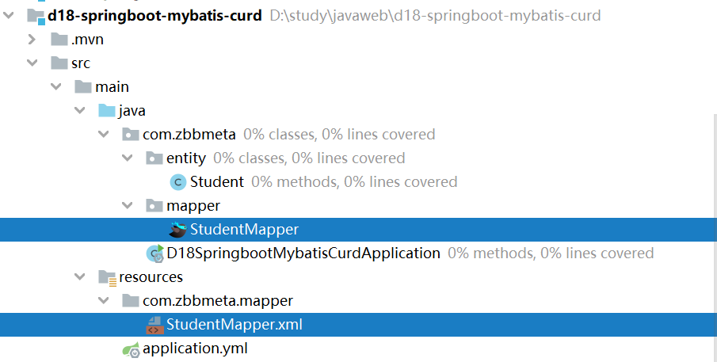Collapse the main folder arrow

56,87
